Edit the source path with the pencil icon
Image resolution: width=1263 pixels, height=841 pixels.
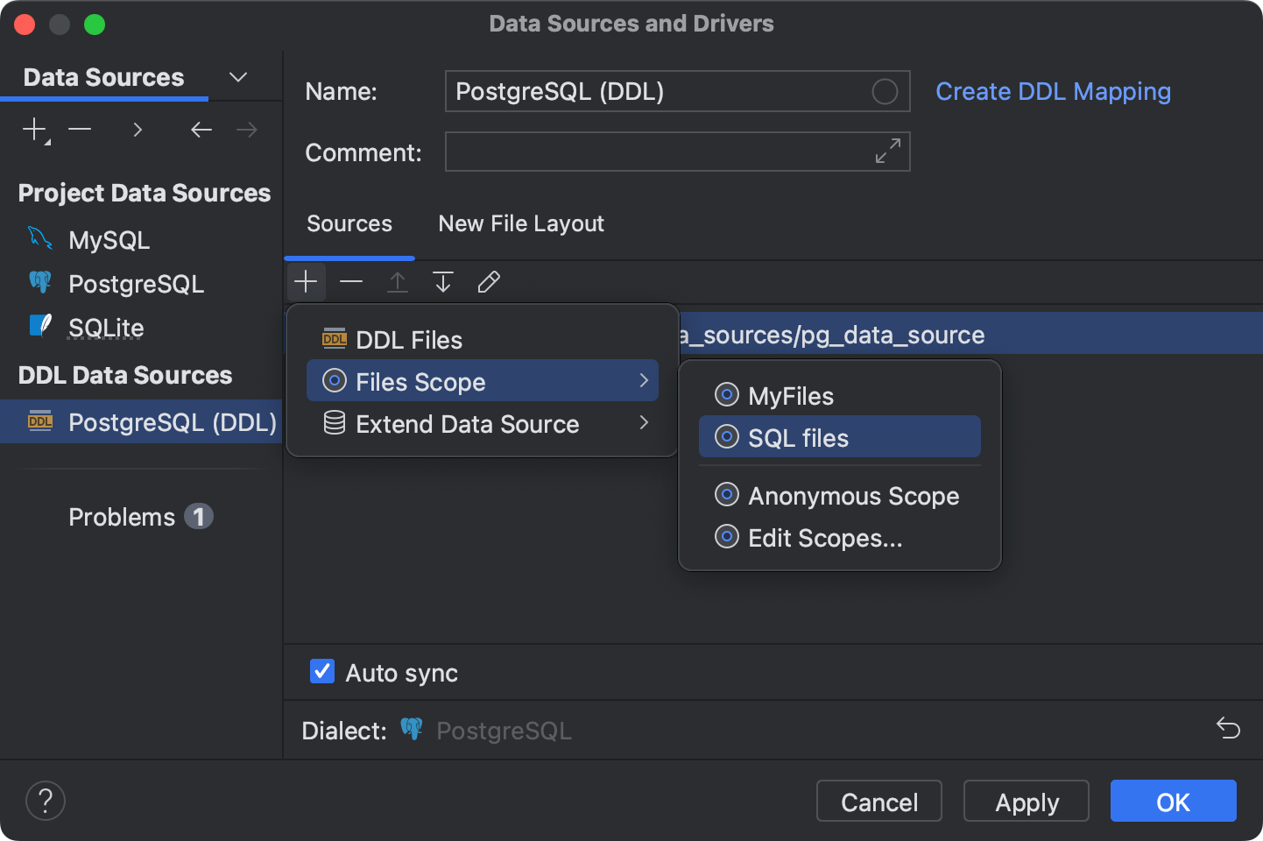(488, 281)
